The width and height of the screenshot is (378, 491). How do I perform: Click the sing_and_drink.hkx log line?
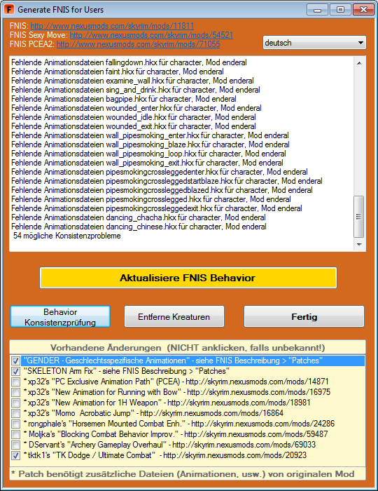[136, 90]
